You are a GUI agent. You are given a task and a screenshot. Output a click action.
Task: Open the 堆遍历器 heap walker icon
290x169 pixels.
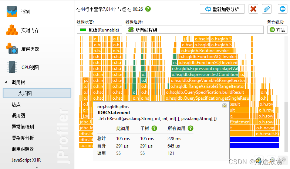point(12,48)
